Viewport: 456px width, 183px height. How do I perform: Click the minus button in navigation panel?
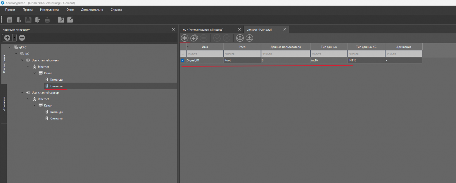coord(22,38)
